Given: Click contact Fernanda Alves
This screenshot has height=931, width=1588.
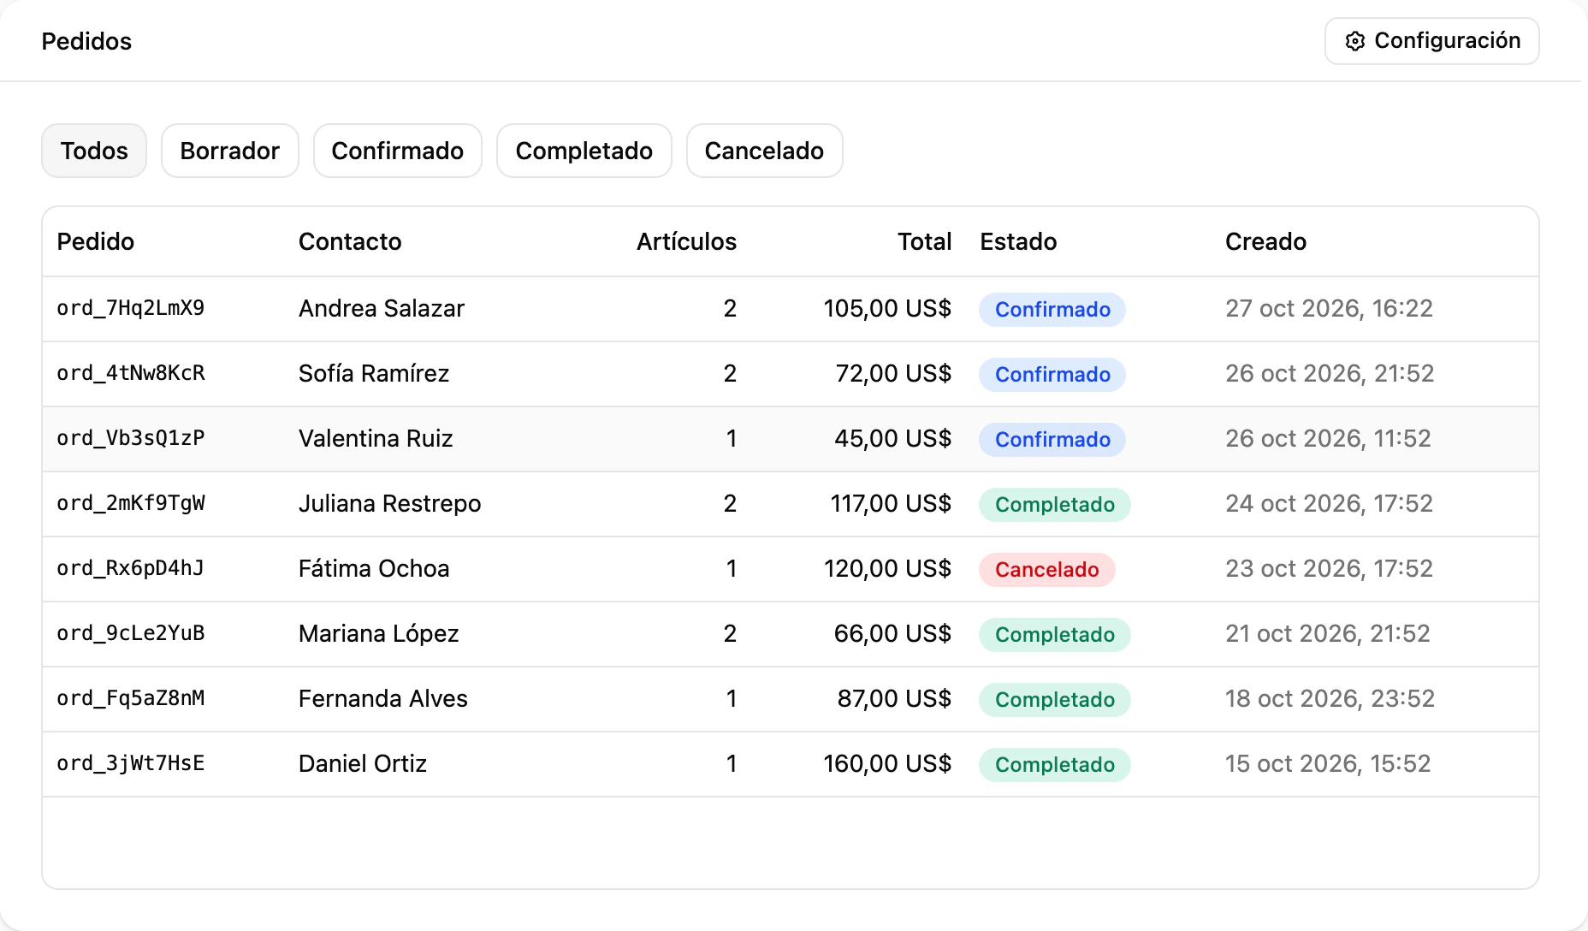Looking at the screenshot, I should [383, 698].
